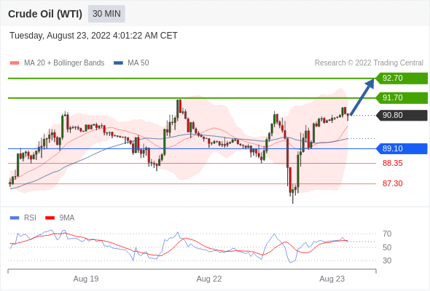Viewport: 430px width, 291px height.
Task: Click the Aug 19 date marker
Action: click(86, 279)
